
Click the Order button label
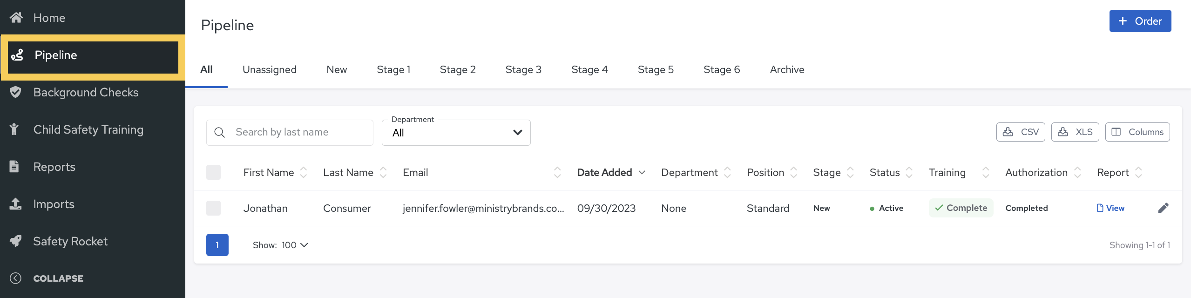point(1148,21)
